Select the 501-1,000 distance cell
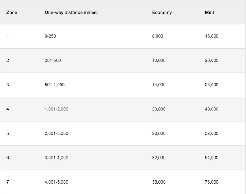Screen dimensions: 246x194 (54, 85)
